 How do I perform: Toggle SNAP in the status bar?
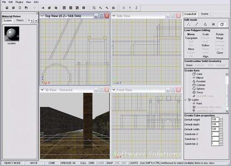pos(109,163)
